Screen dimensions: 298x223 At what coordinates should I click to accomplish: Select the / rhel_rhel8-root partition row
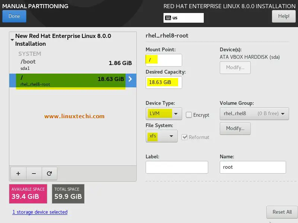click(x=73, y=80)
